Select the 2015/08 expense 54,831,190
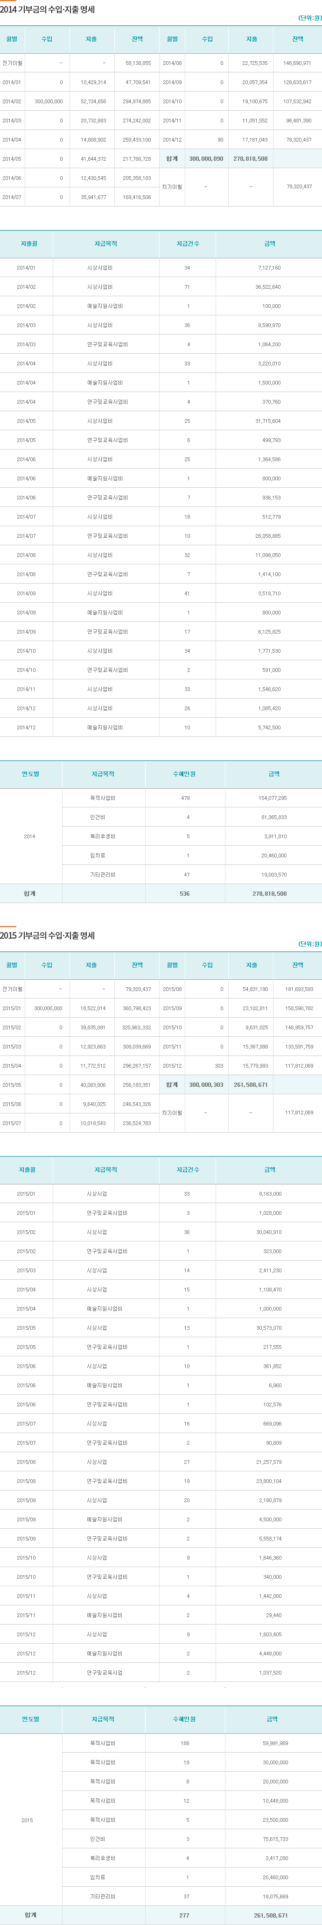 pyautogui.click(x=255, y=990)
